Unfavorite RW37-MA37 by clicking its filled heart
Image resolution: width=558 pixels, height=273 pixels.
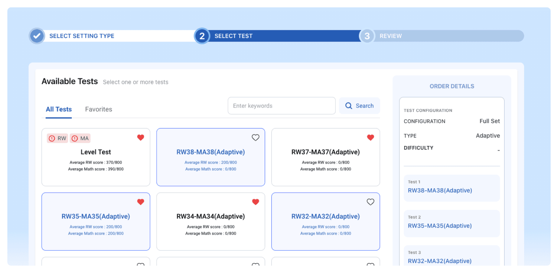[x=370, y=137]
